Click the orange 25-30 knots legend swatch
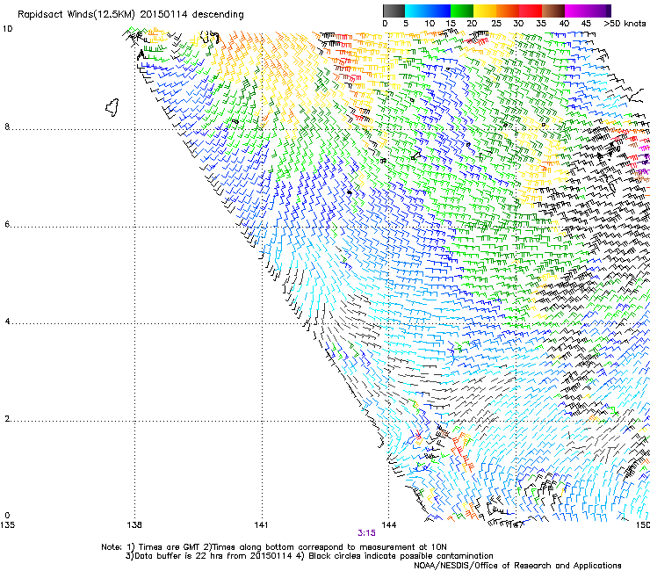The image size is (650, 571). pos(508,11)
